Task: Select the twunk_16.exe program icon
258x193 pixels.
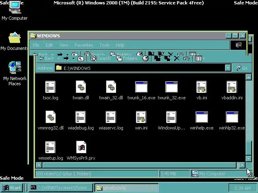Action: pyautogui.click(x=141, y=87)
